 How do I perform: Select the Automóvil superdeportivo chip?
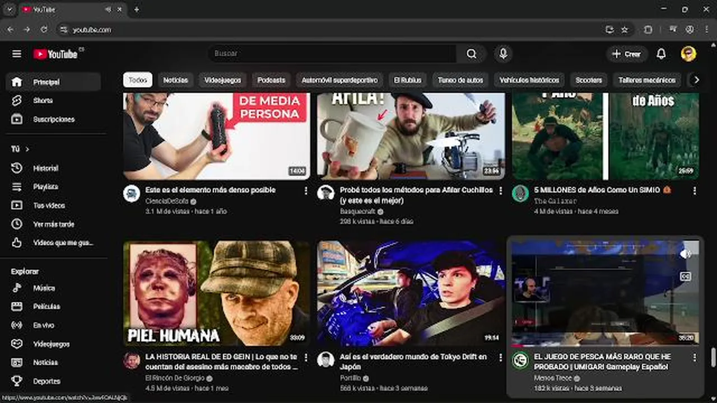(340, 80)
